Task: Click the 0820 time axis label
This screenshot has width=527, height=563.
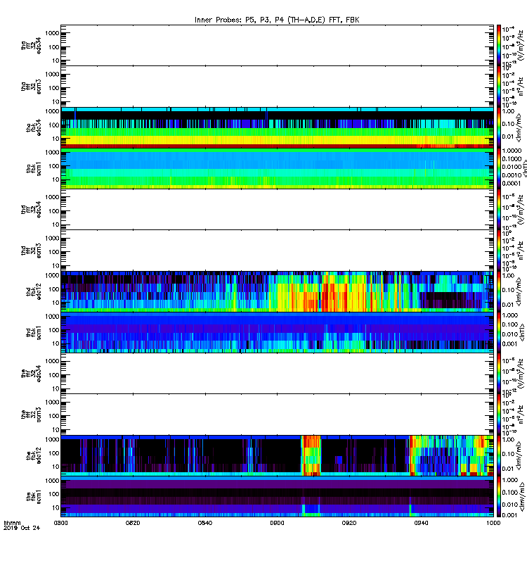Action: [133, 523]
